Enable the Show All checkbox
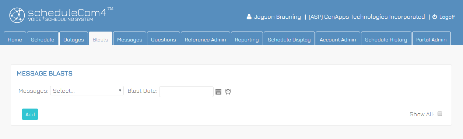This screenshot has width=463, height=139. click(439, 114)
